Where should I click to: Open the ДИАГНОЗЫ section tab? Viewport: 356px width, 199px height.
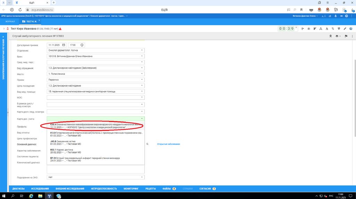click(18, 189)
